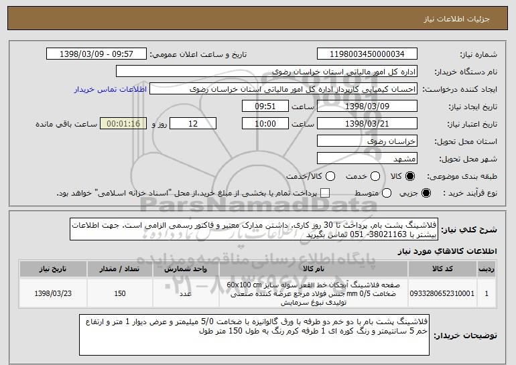Click the need creation date 1398/03/09 field
This screenshot has width=516, height=365.
[x=367, y=106]
